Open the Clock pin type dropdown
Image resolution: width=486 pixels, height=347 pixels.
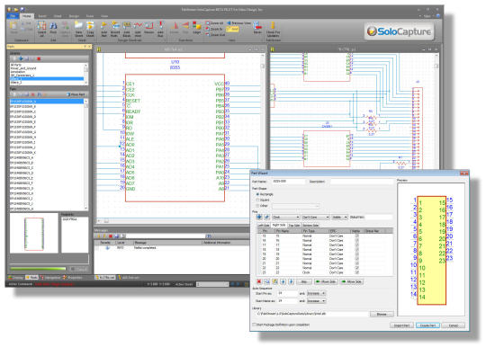(286, 217)
